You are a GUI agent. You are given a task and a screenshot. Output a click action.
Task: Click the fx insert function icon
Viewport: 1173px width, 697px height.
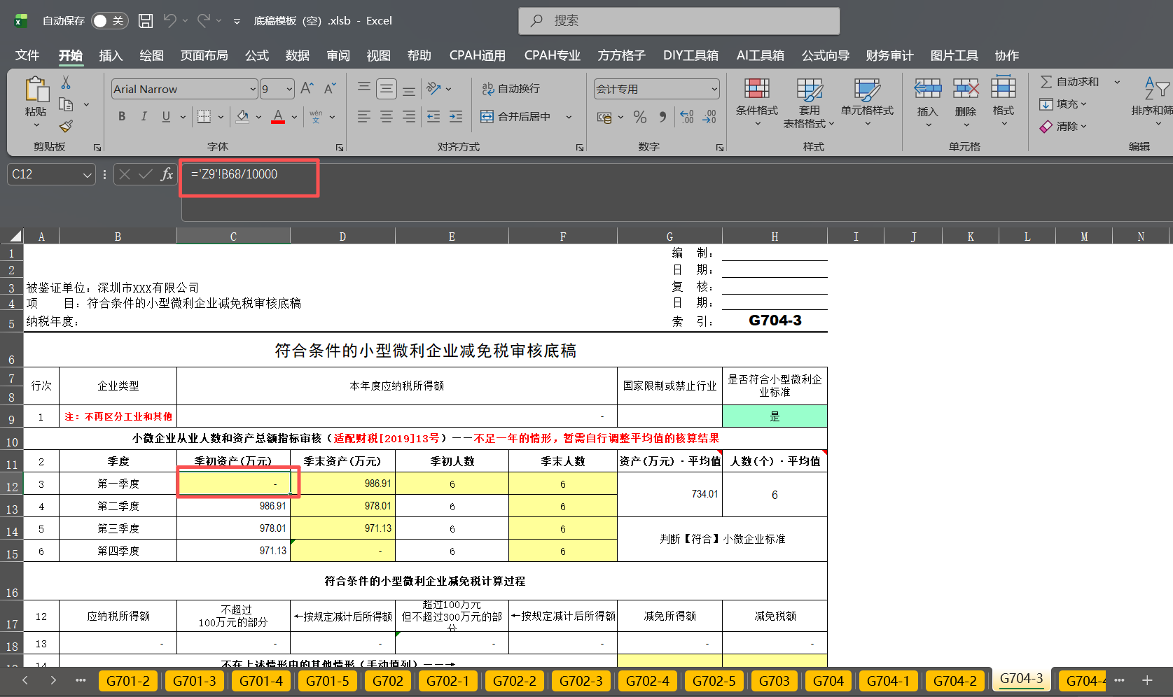point(167,174)
